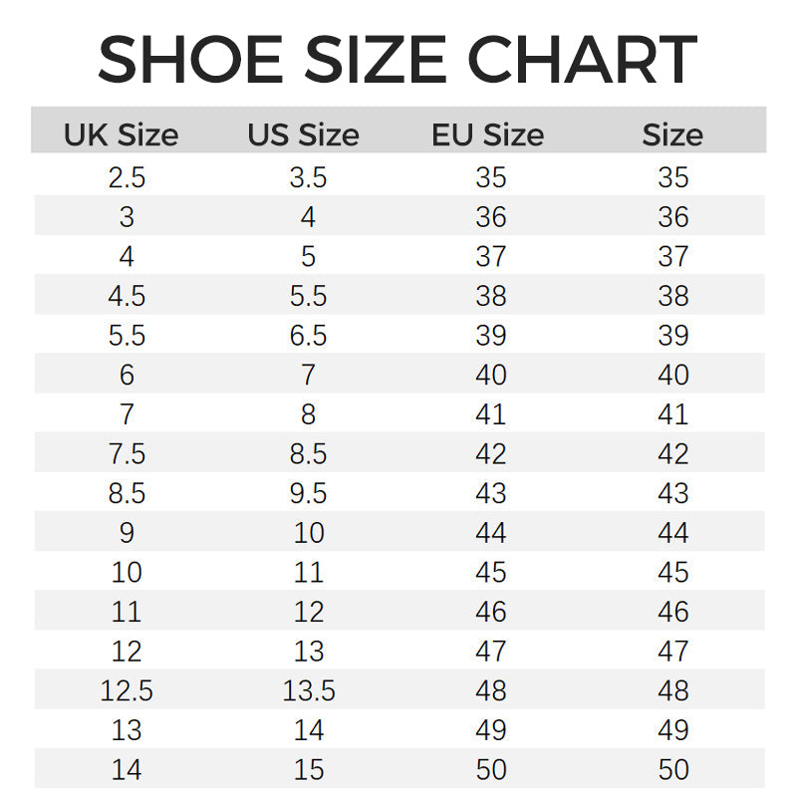Select UK size 7.5 cell
797x797 pixels.
(x=127, y=454)
